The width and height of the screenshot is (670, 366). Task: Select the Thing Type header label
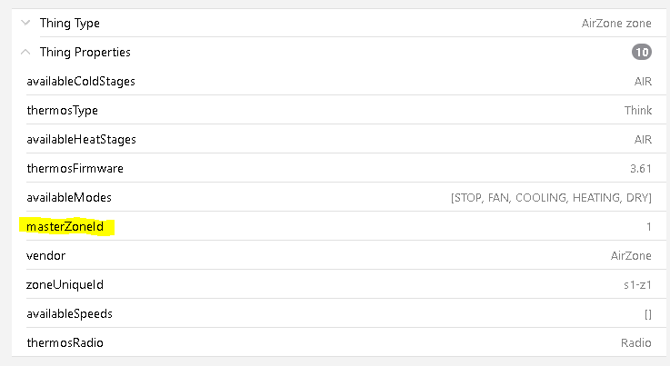point(69,24)
